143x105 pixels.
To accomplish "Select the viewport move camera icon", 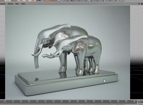I will 139,4.
